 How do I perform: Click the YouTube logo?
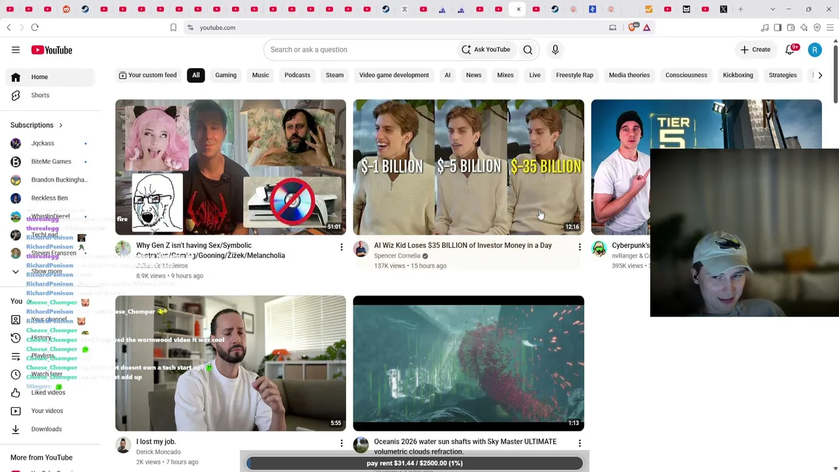click(x=51, y=50)
